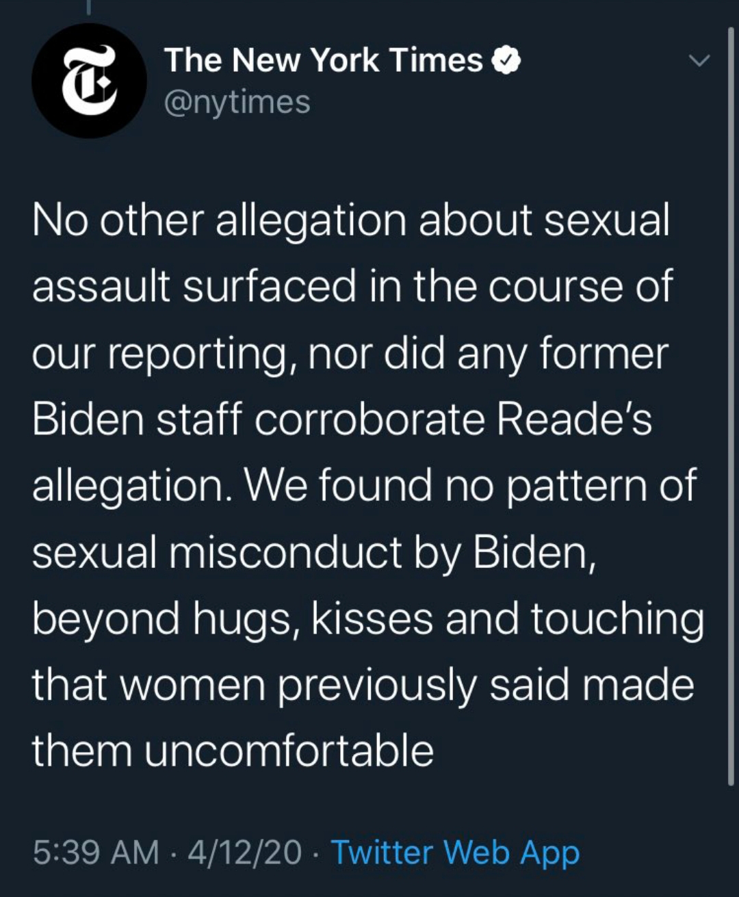Open The New York Times profile avatar
The width and height of the screenshot is (739, 897).
pos(89,81)
